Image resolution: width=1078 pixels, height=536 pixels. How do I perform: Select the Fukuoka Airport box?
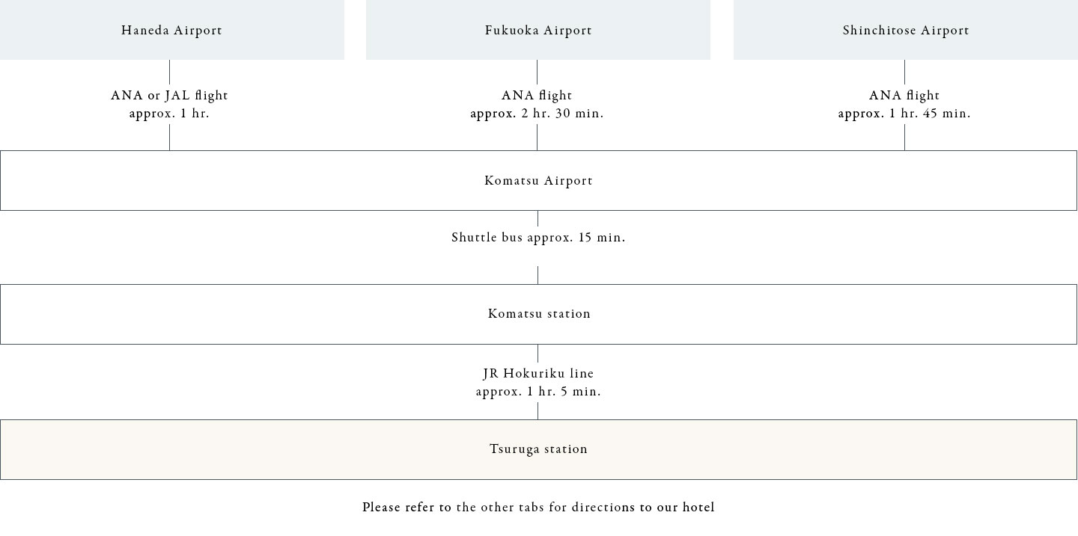click(538, 30)
